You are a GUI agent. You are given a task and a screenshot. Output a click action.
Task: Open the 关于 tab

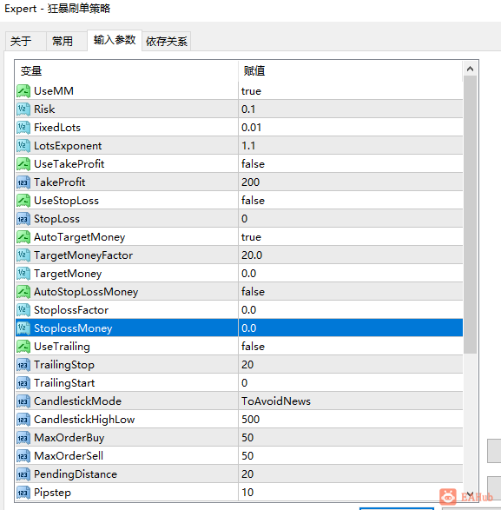pyautogui.click(x=26, y=42)
